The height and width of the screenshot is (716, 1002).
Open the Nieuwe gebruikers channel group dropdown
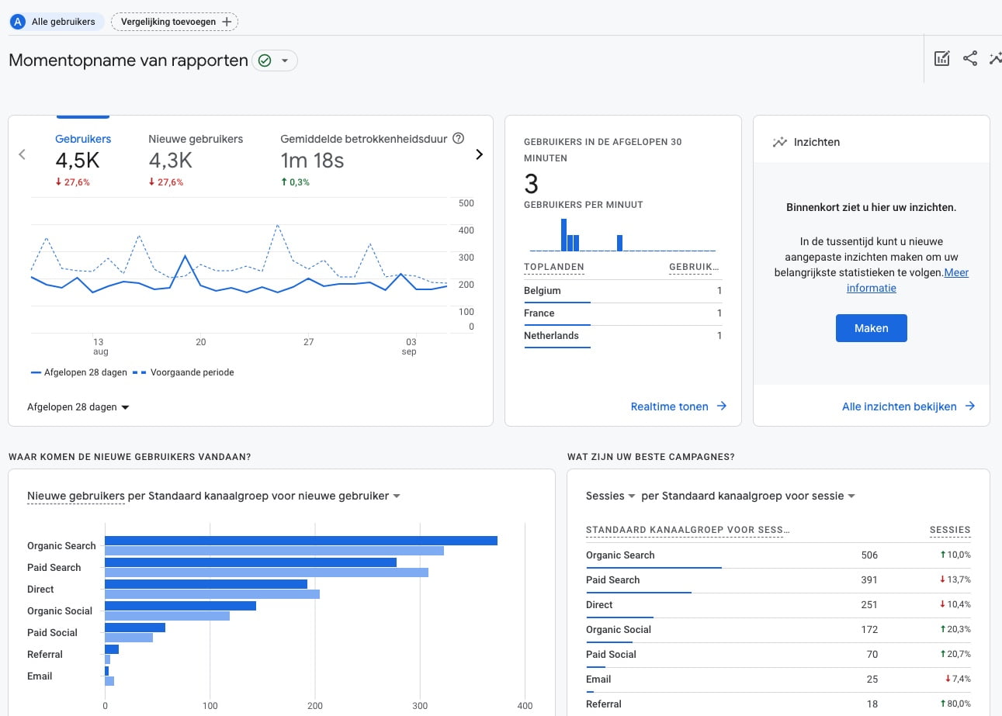click(x=397, y=496)
